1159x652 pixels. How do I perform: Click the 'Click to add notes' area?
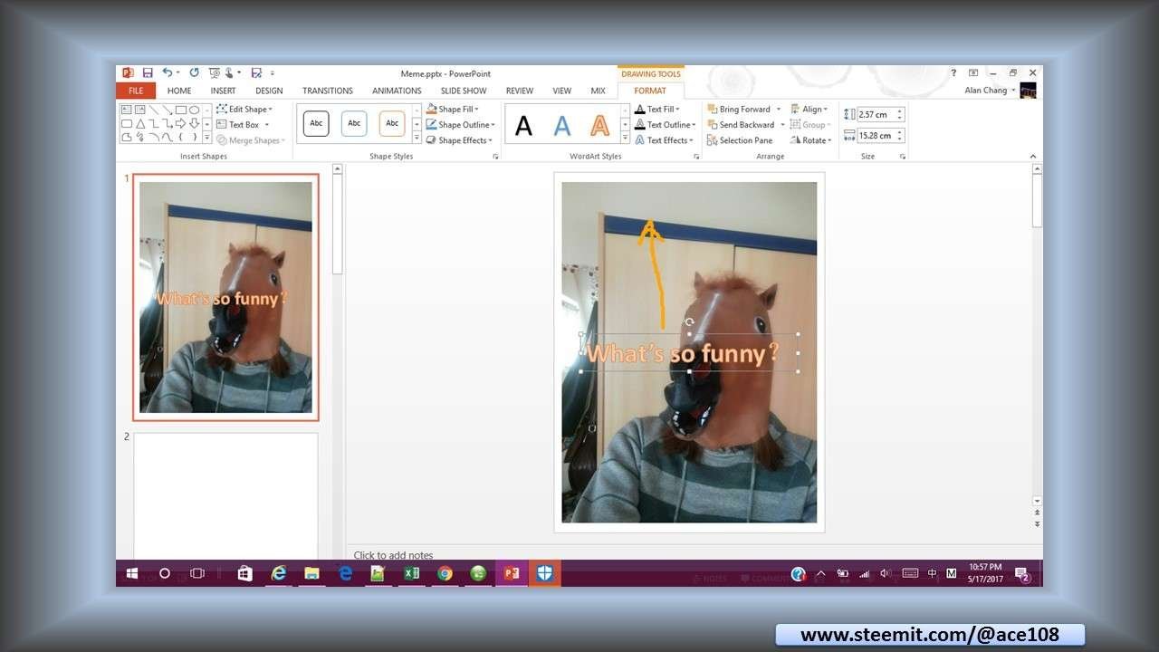[x=393, y=555]
